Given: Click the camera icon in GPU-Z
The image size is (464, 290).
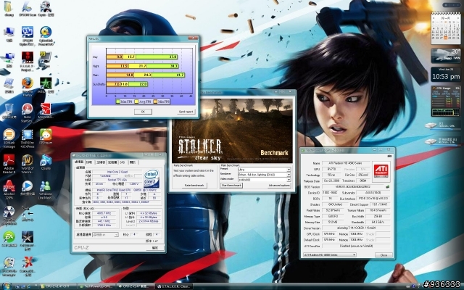Looking at the screenshot, I should 389,157.
